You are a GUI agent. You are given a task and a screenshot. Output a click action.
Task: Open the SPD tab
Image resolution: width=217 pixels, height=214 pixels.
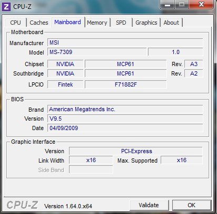(x=121, y=23)
